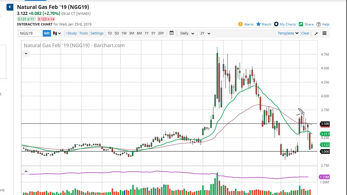Toggle the volume pane collapse arrow
Screen dimensions: 347x195
click(x=26, y=171)
